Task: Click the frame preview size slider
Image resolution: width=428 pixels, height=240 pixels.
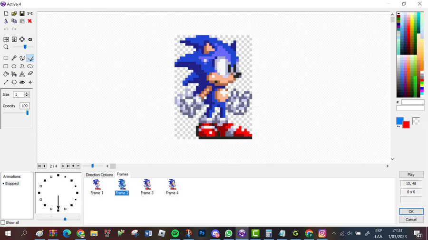Action: click(93, 166)
